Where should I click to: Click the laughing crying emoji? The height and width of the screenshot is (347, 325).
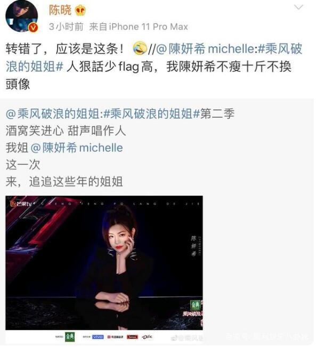click(x=140, y=48)
